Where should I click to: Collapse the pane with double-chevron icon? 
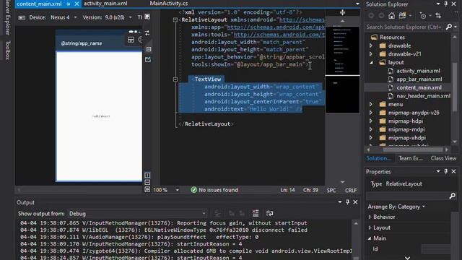click(147, 189)
